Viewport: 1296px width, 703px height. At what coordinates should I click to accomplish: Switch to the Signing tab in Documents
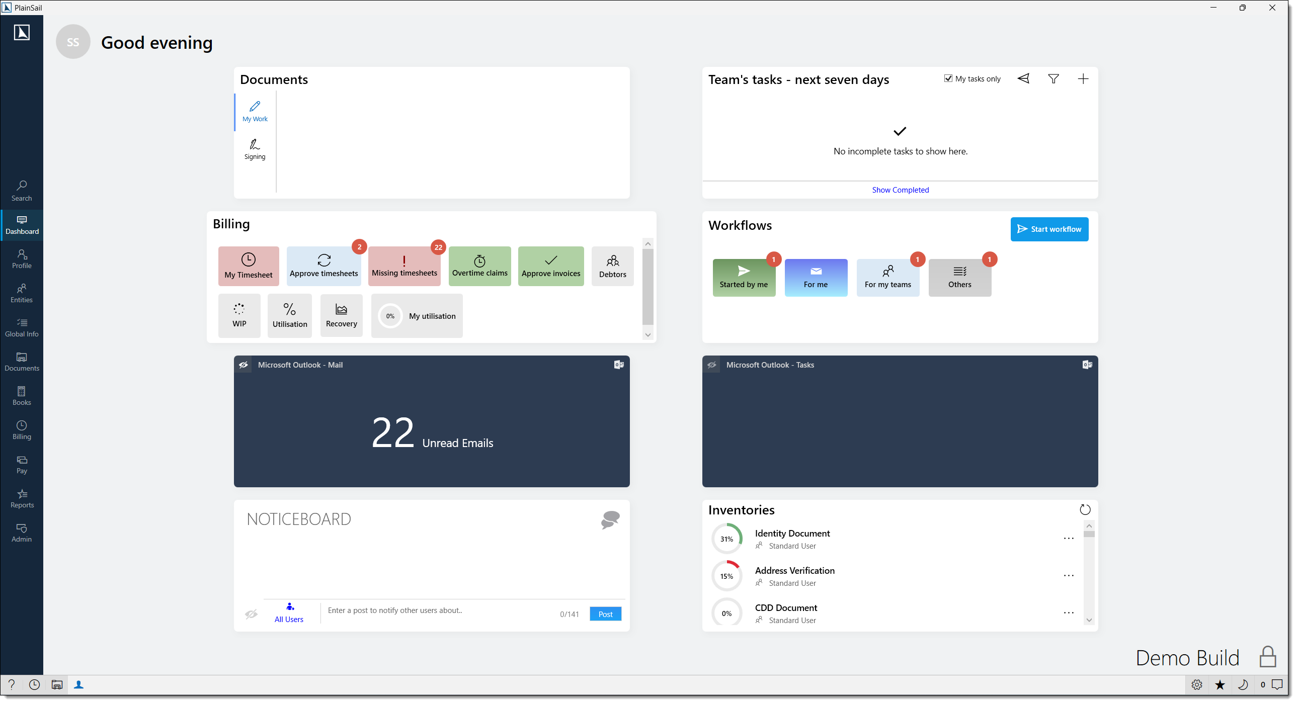255,148
